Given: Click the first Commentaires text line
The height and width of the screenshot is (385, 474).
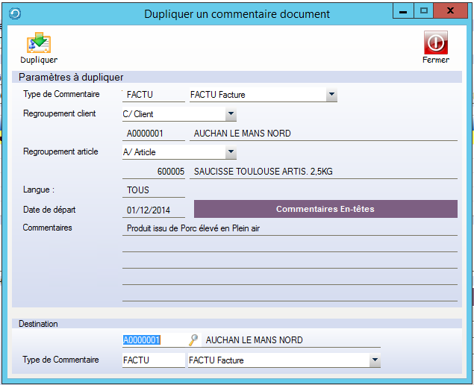Looking at the screenshot, I should pos(290,228).
